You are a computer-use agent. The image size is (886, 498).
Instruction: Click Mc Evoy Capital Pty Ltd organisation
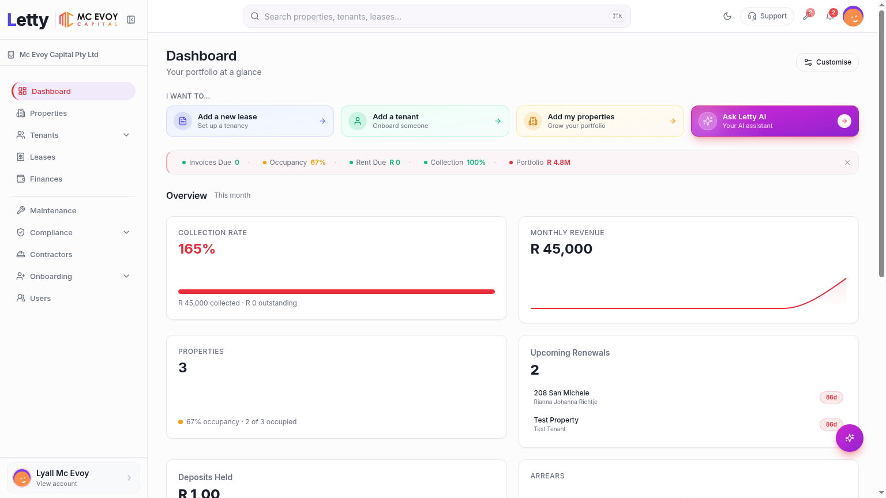click(x=53, y=55)
